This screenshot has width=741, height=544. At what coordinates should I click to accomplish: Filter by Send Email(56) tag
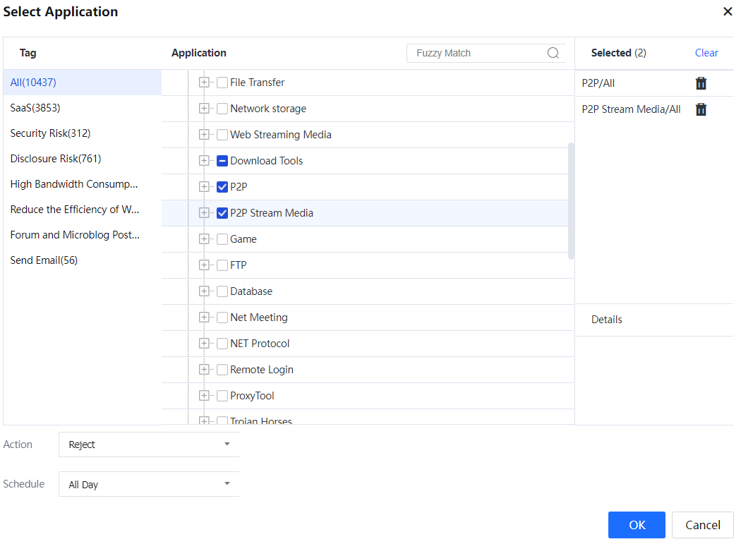[44, 260]
